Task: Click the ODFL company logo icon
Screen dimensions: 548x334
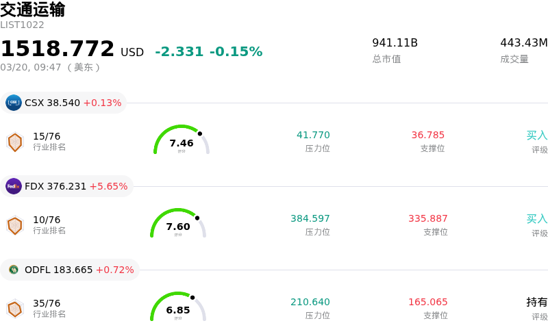Action: tap(14, 270)
